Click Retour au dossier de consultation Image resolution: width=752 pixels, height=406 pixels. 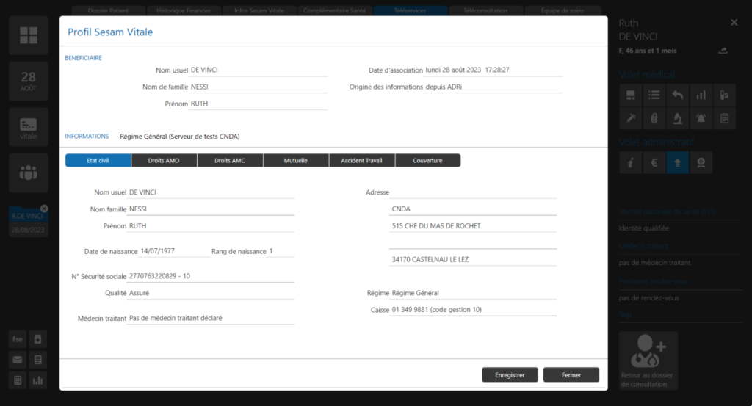coord(648,360)
